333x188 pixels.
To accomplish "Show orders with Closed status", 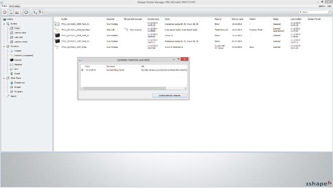I will pos(17,74).
